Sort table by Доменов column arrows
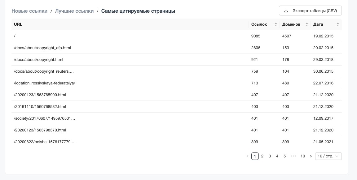Image resolution: width=357 pixels, height=180 pixels. 307,24
